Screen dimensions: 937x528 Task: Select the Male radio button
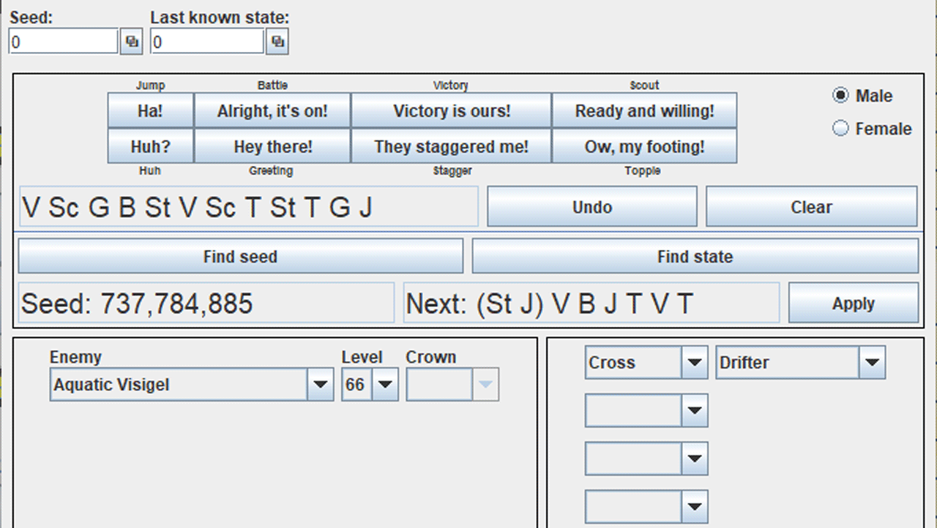click(x=841, y=96)
